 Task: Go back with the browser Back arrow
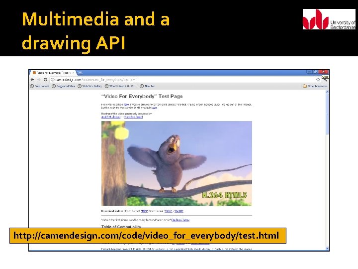[x=32, y=80]
